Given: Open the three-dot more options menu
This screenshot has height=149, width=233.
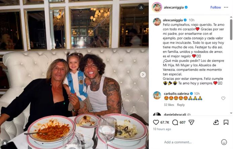Looking at the screenshot, I should [226, 7].
